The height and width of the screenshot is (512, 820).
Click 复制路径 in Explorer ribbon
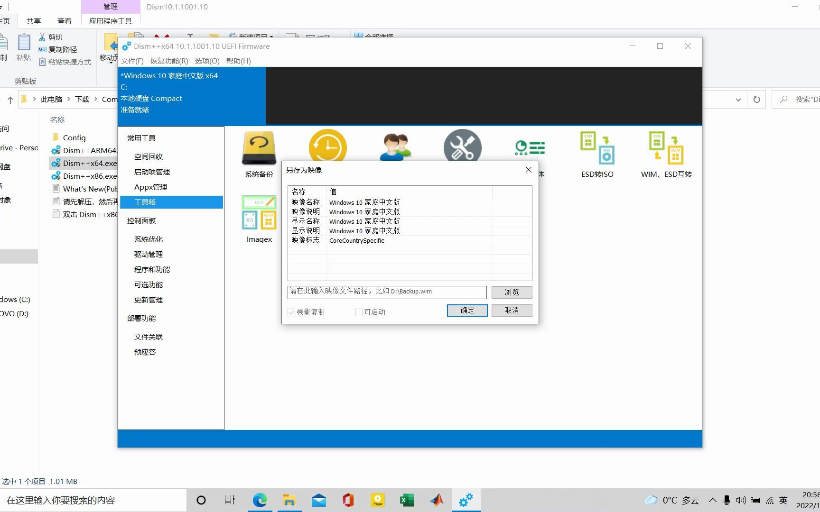pos(57,49)
